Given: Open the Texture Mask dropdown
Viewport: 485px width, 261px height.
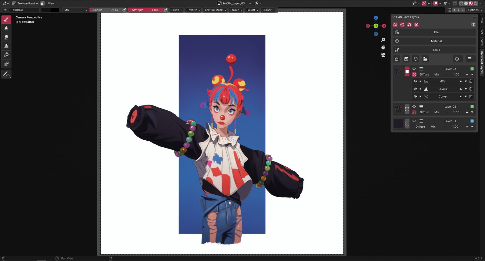Looking at the screenshot, I should coord(215,10).
